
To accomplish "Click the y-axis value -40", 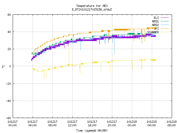I will [x=9, y=101].
